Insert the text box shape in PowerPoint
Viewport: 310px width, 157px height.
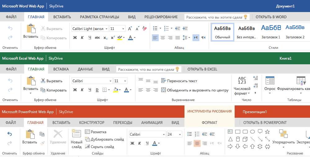pos(230,131)
